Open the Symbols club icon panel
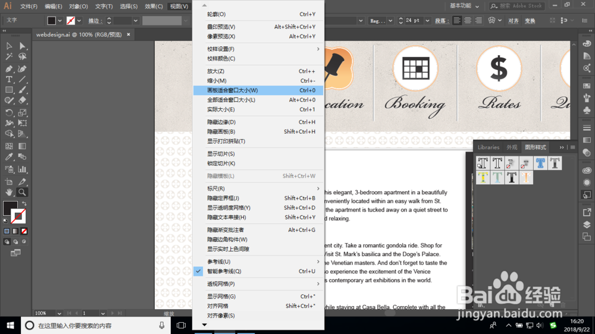 point(587,110)
